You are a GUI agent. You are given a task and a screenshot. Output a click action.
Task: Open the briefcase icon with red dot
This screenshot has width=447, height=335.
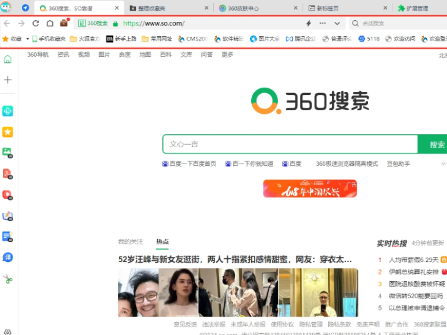64,23
